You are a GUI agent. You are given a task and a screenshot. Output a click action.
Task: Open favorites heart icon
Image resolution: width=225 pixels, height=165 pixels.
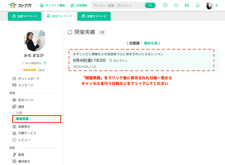pyautogui.click(x=176, y=5)
